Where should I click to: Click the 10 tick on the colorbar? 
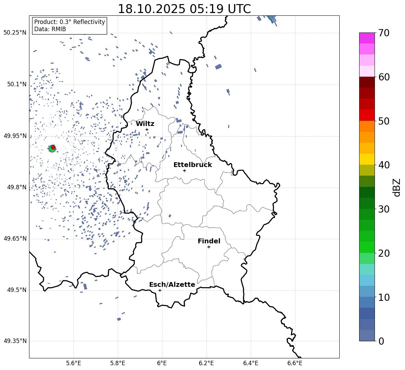point(384,297)
